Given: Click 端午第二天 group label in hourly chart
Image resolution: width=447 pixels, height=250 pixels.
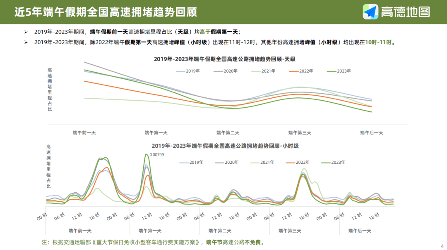Looking at the screenshot, I should pyautogui.click(x=220, y=231).
